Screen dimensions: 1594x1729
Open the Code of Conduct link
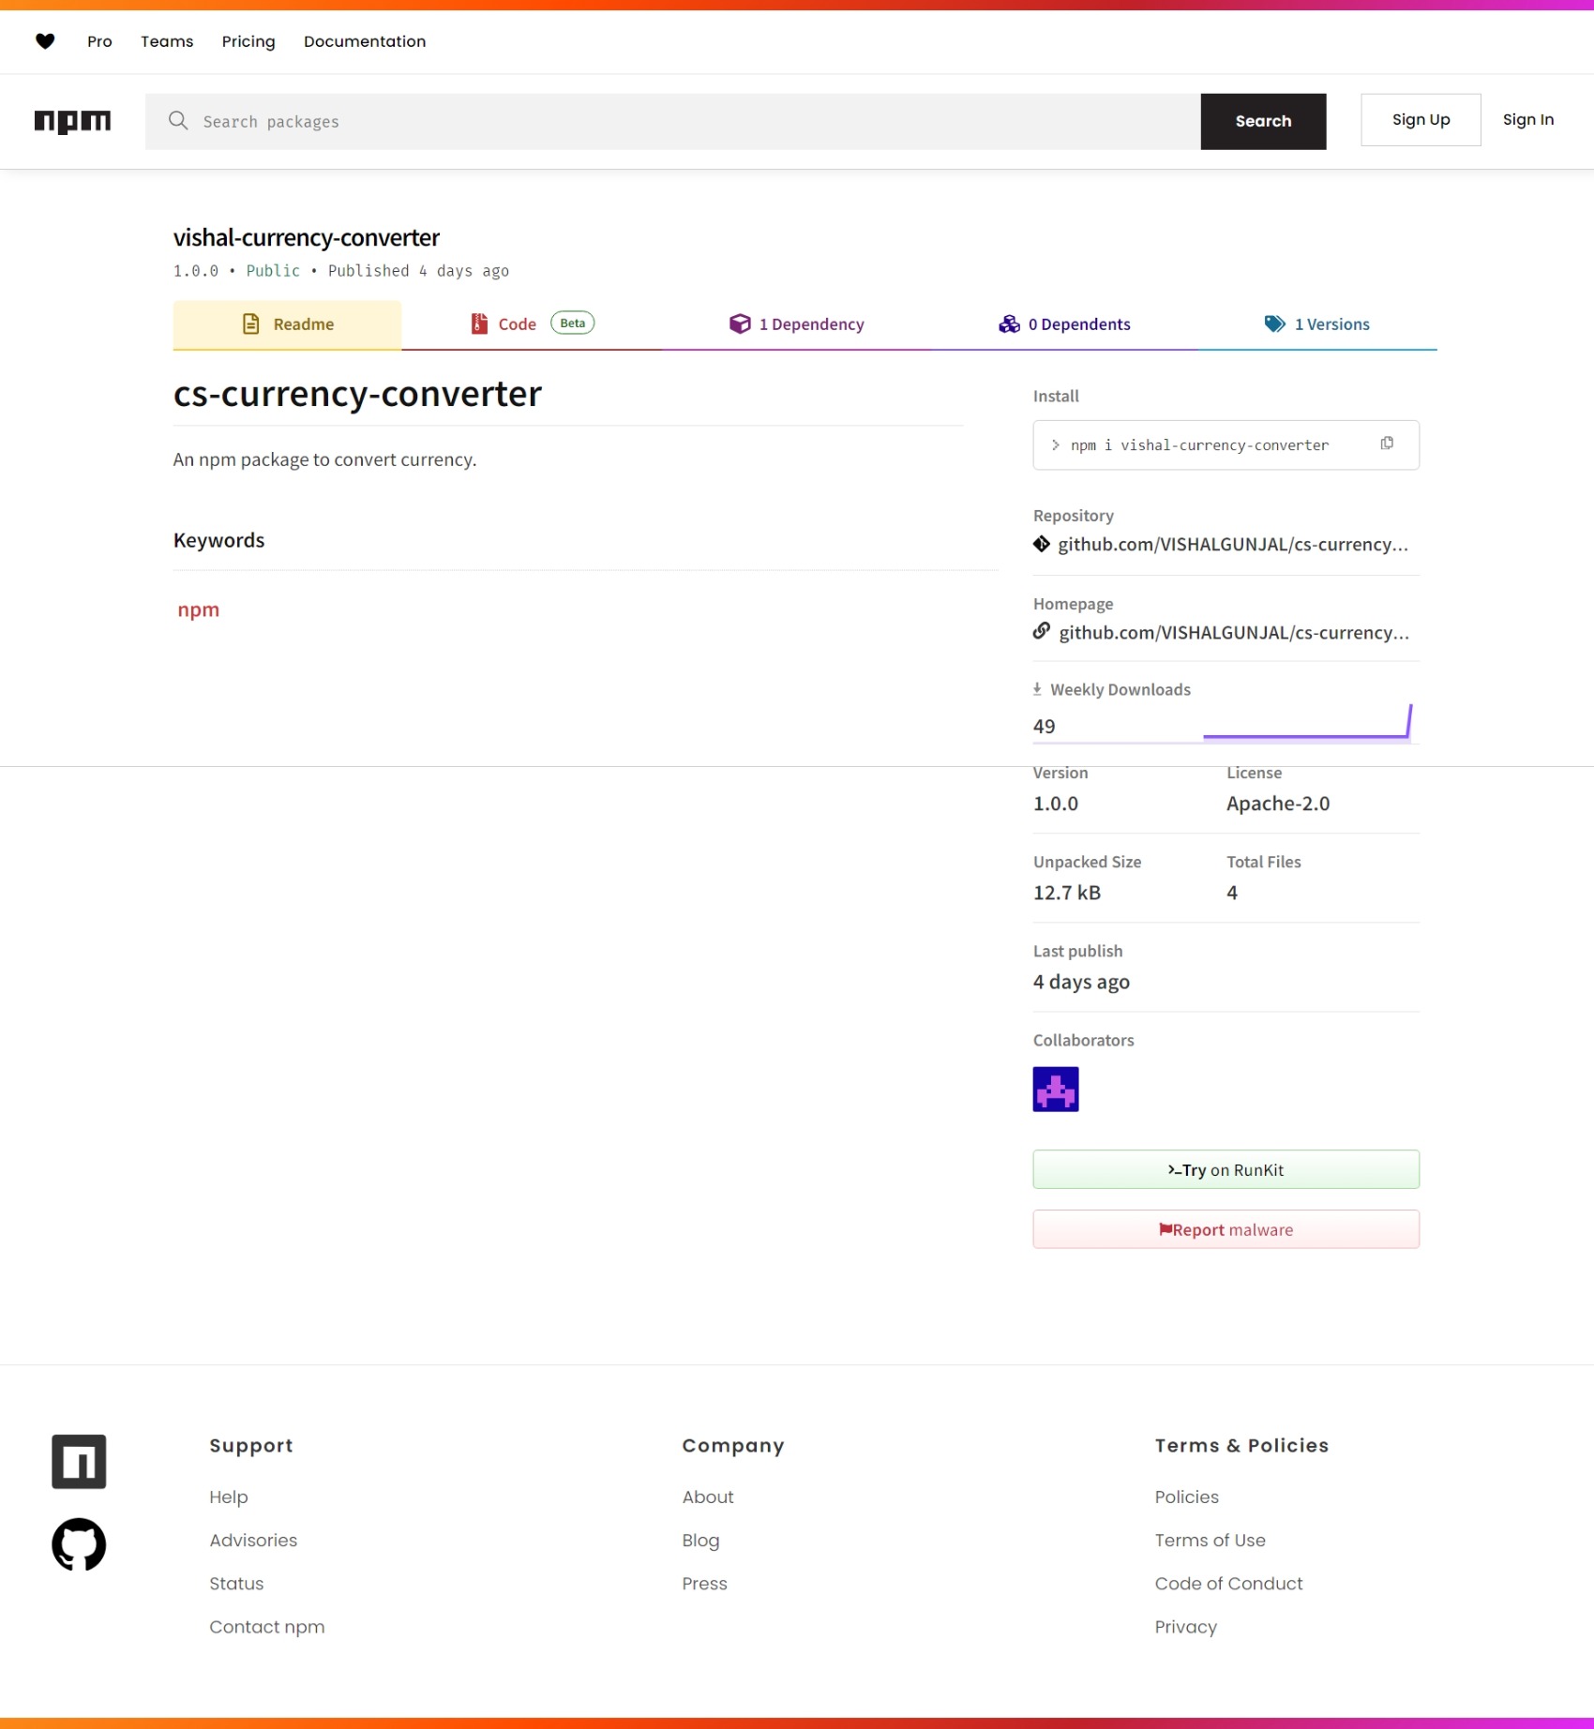coord(1229,1584)
